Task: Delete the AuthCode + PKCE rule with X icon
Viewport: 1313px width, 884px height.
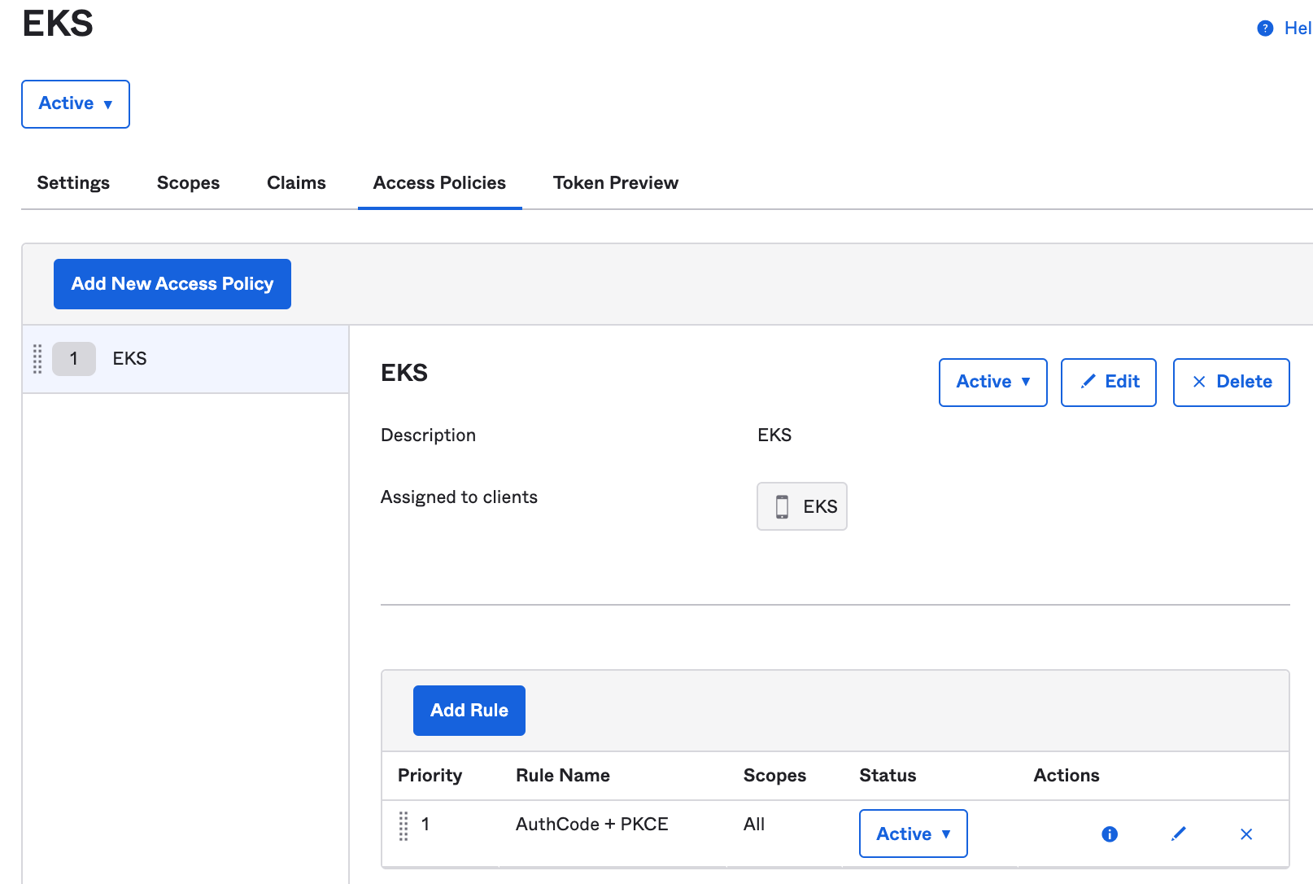Action: [1245, 834]
